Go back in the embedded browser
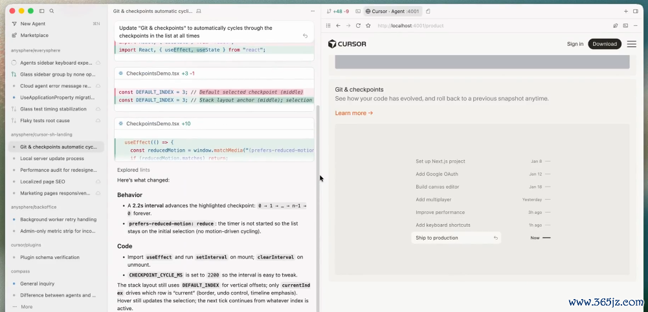648x312 pixels. 338,26
